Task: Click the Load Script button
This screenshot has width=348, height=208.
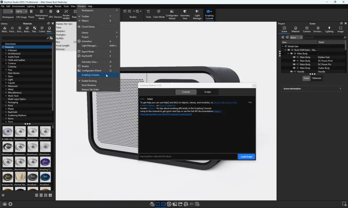Action: tap(246, 157)
